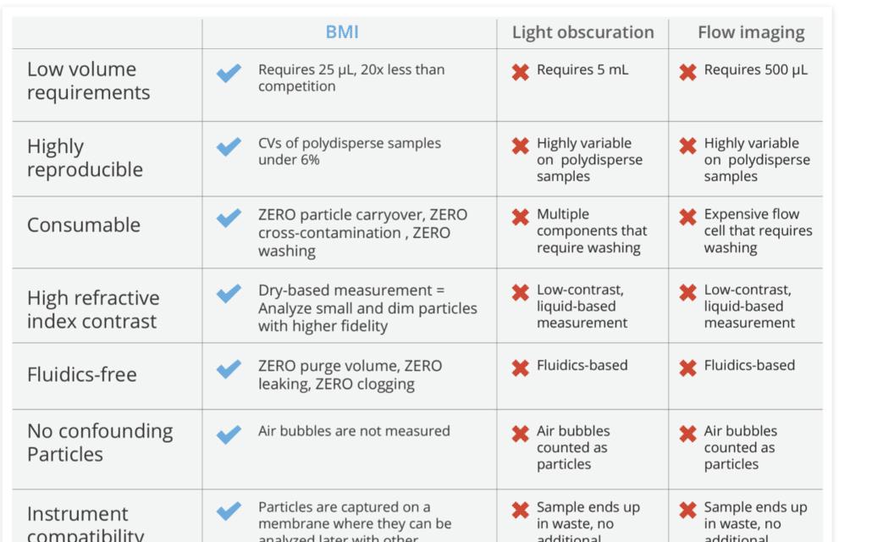Click the Fluidics-free row label
This screenshot has height=542, width=872.
tap(82, 374)
